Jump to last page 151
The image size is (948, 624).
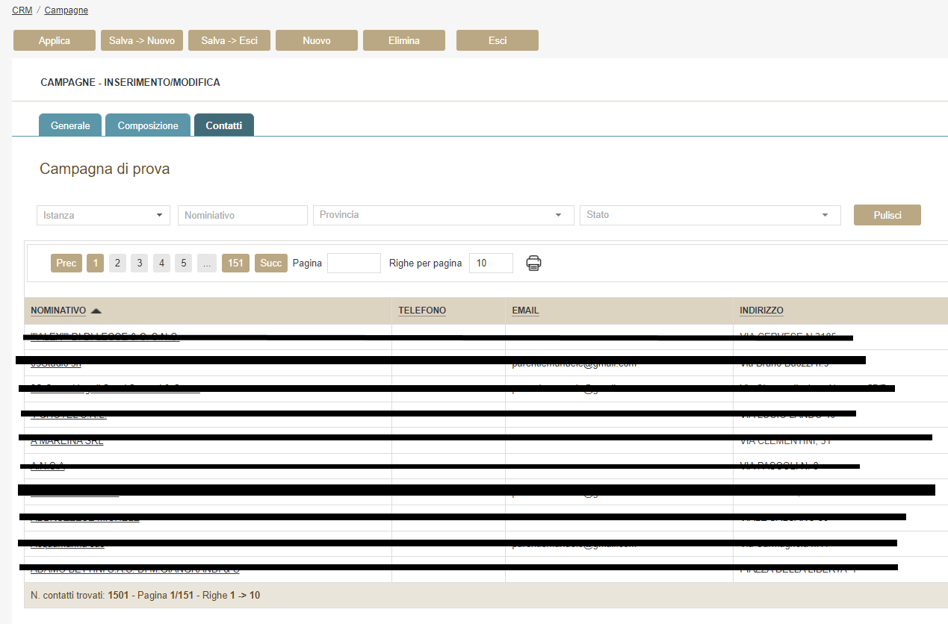click(235, 263)
